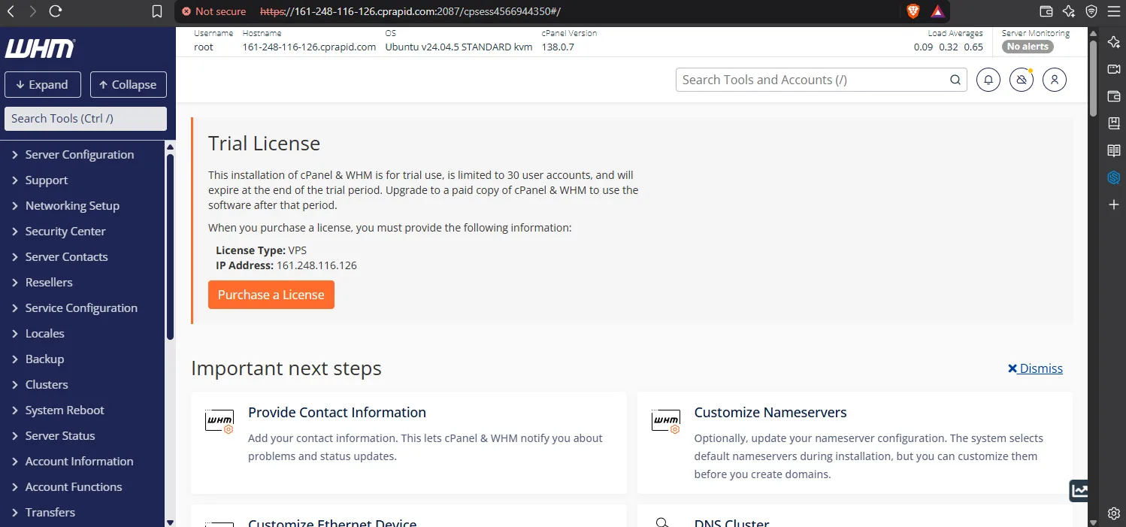Click the Not secure site indicator
Screen dimensions: 1126x527
214,11
